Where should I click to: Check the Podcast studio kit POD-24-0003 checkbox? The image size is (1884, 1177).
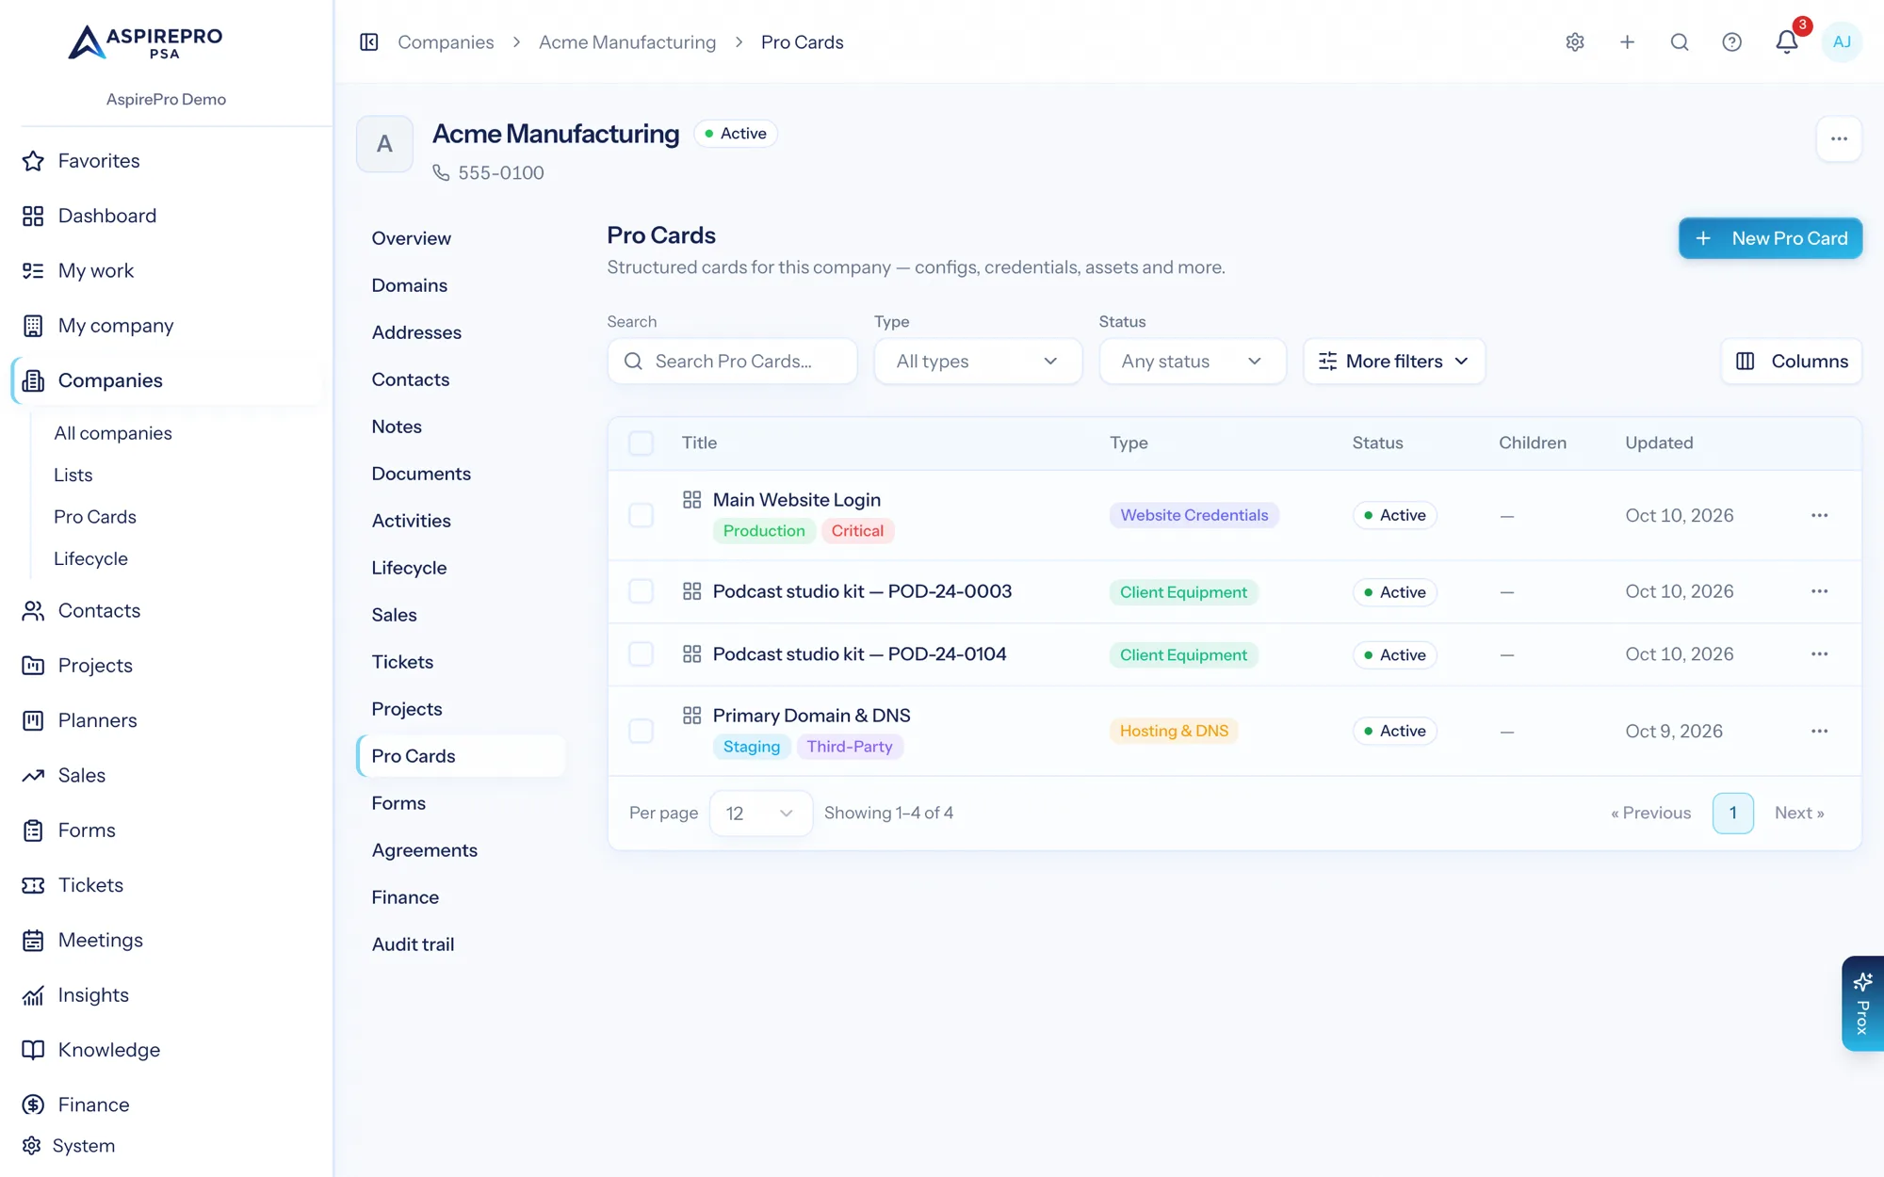click(641, 591)
